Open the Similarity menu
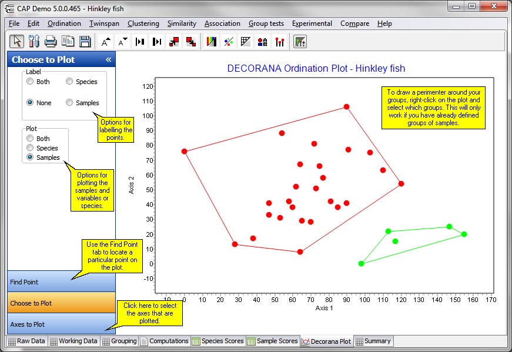 (x=182, y=24)
